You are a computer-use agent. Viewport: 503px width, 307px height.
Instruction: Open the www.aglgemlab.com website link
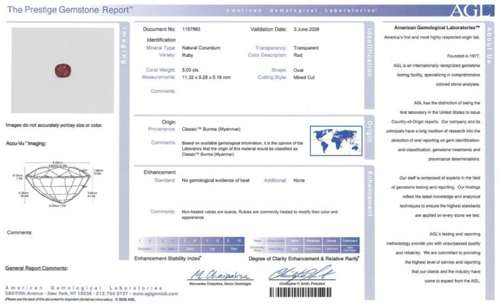[x=155, y=293]
